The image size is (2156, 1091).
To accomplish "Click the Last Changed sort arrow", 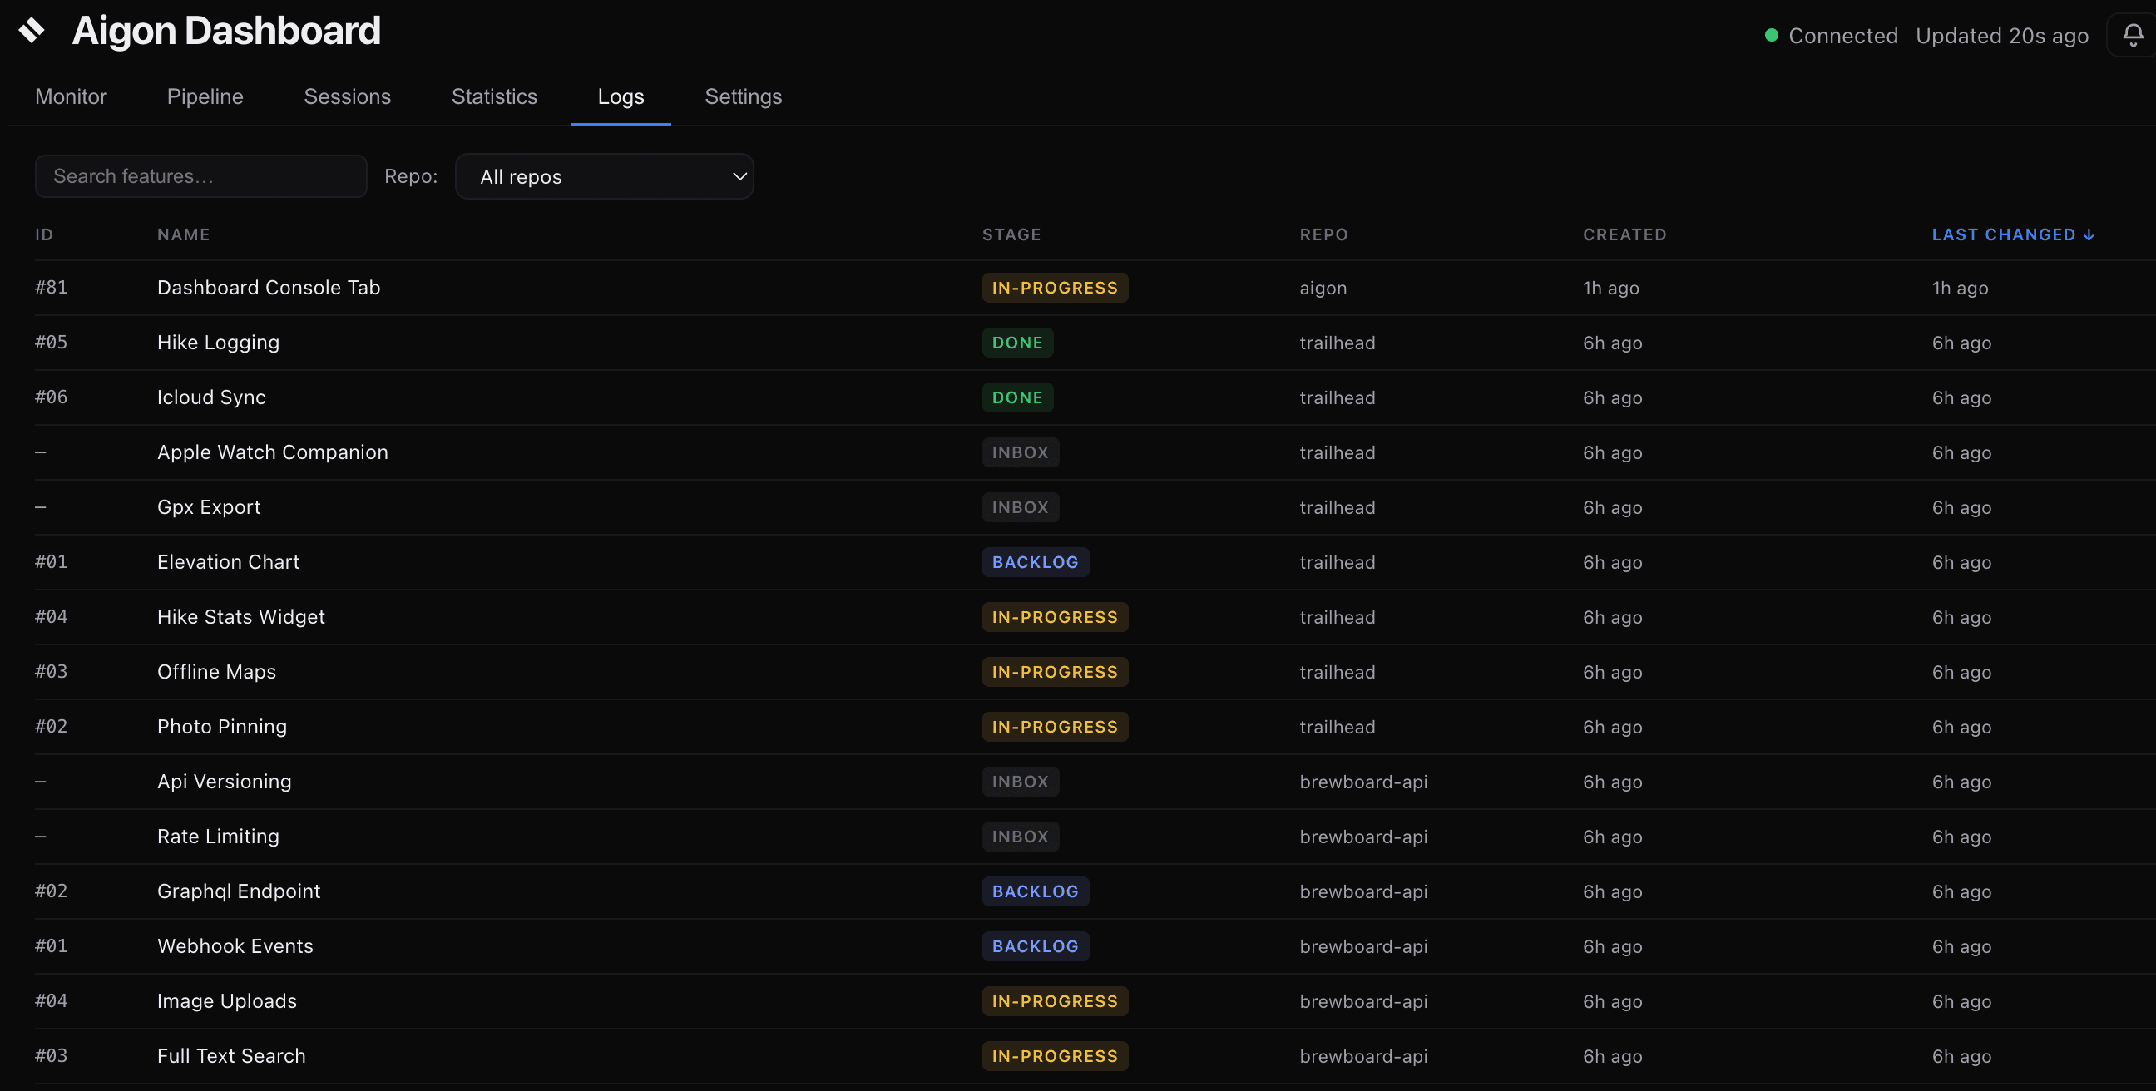I will click(x=2089, y=235).
